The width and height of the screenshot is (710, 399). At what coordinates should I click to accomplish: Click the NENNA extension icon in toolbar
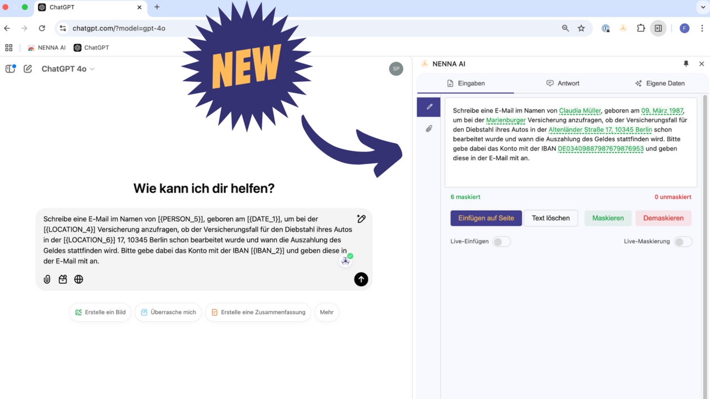[x=623, y=28]
